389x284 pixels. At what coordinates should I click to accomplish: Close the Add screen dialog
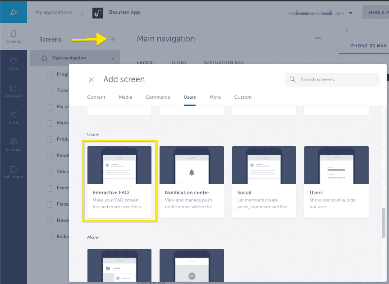[91, 79]
